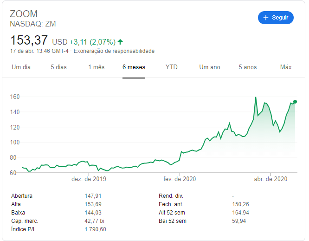The width and height of the screenshot is (309, 241).
Task: Click the Cap. merc. value 42,77 bi
Action: 94,221
